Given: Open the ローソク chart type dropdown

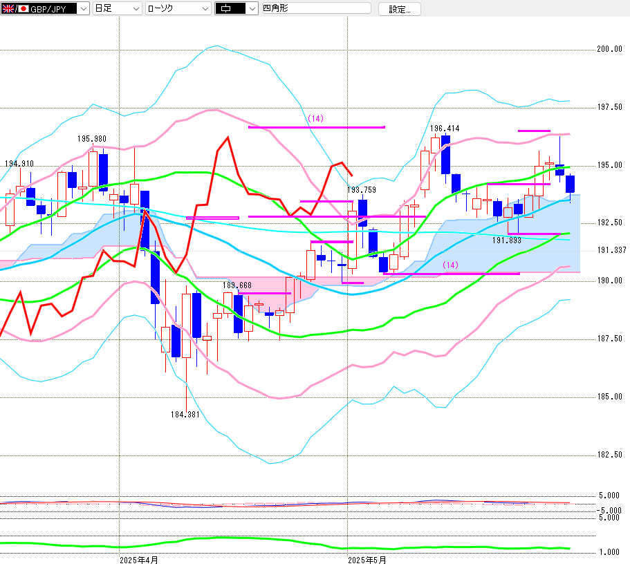Looking at the screenshot, I should coord(178,8).
